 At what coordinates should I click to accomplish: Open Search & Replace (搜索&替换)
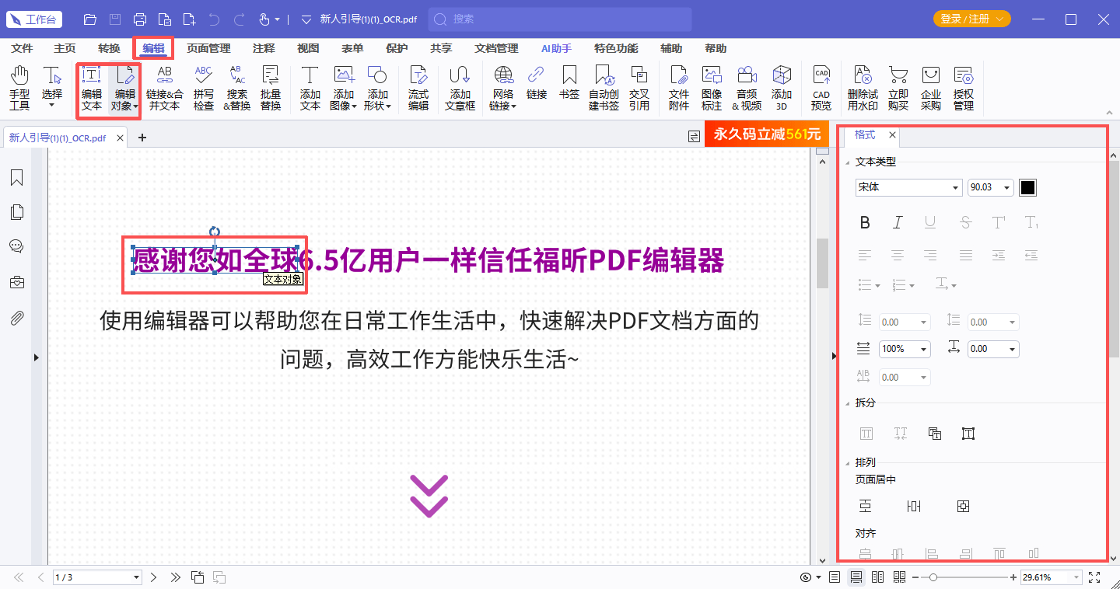click(237, 87)
